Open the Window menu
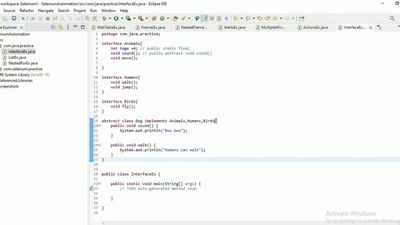 (108, 11)
